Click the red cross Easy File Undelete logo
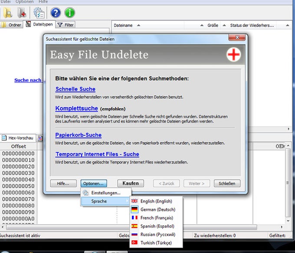This screenshot has width=295, height=253. 233,54
